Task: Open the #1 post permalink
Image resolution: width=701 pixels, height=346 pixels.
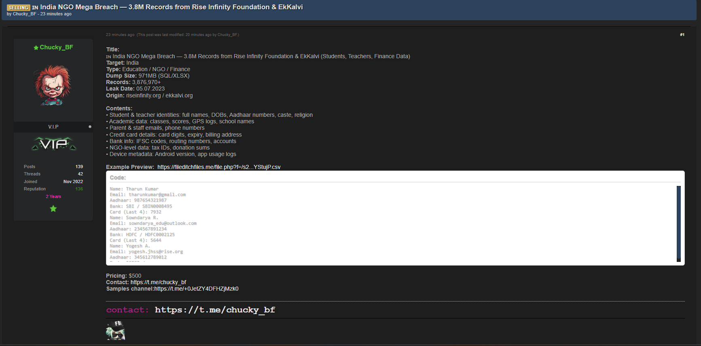Action: tap(682, 35)
